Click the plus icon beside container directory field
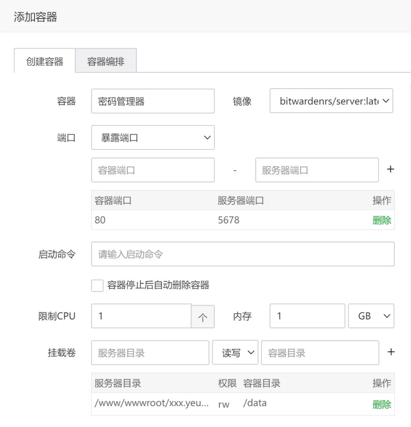This screenshot has height=427, width=411. pyautogui.click(x=391, y=352)
